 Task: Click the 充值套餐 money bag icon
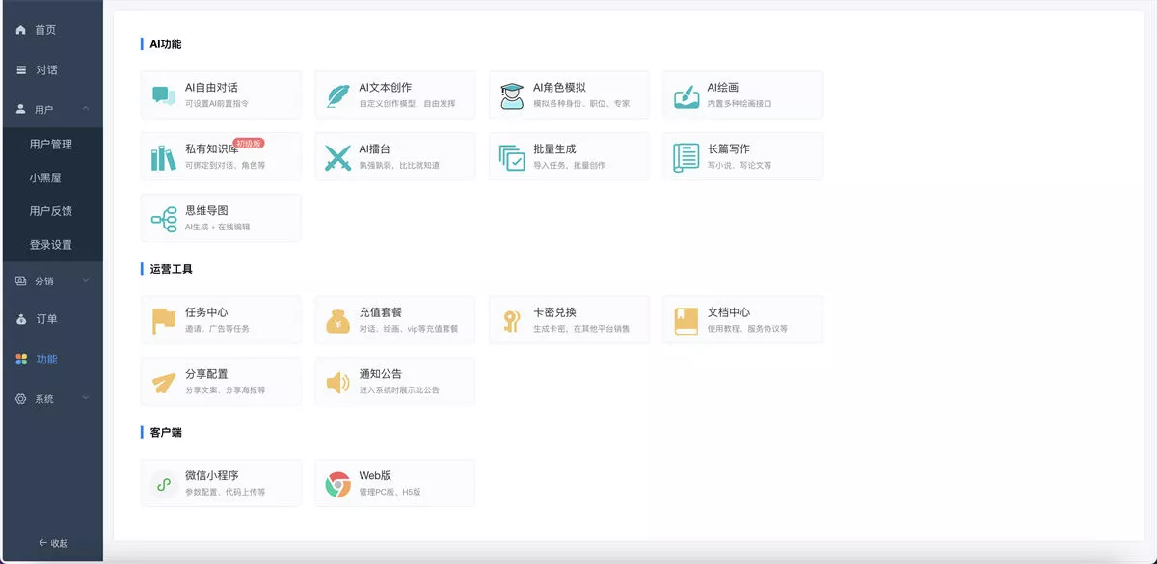pyautogui.click(x=337, y=321)
